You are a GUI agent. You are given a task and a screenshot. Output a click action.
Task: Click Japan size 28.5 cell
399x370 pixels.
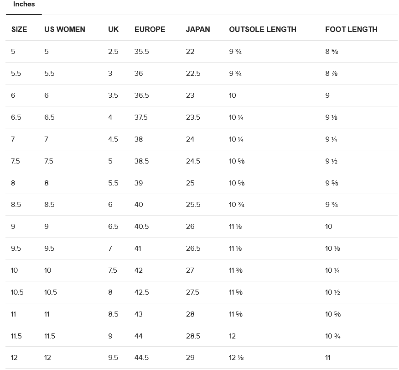pyautogui.click(x=193, y=336)
